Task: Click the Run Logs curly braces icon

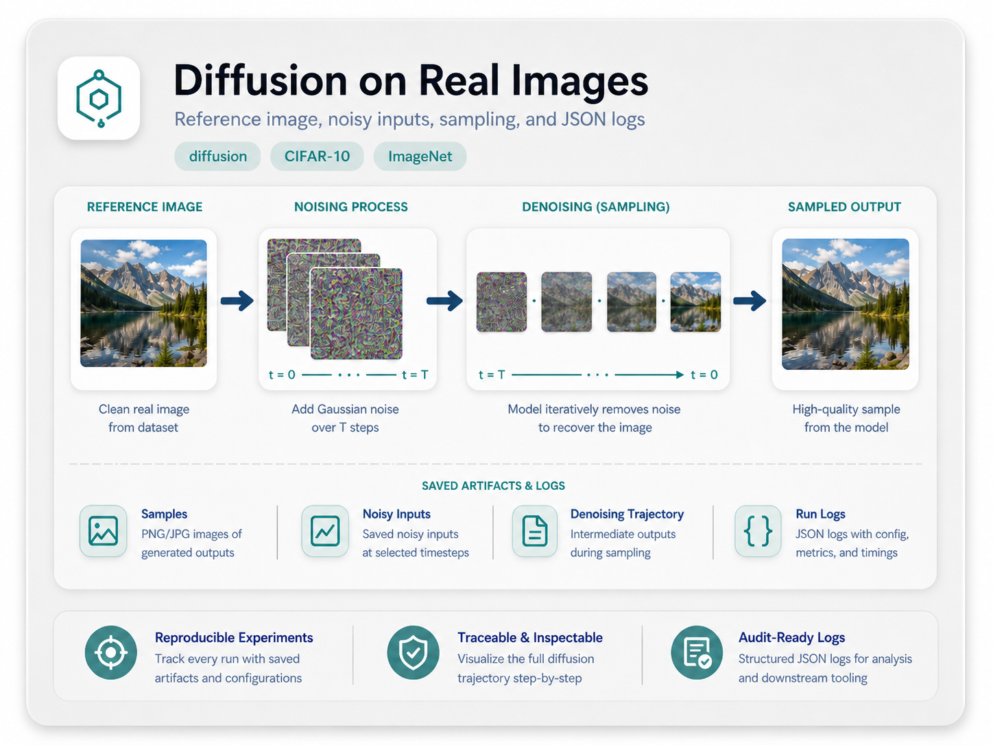Action: coord(758,531)
